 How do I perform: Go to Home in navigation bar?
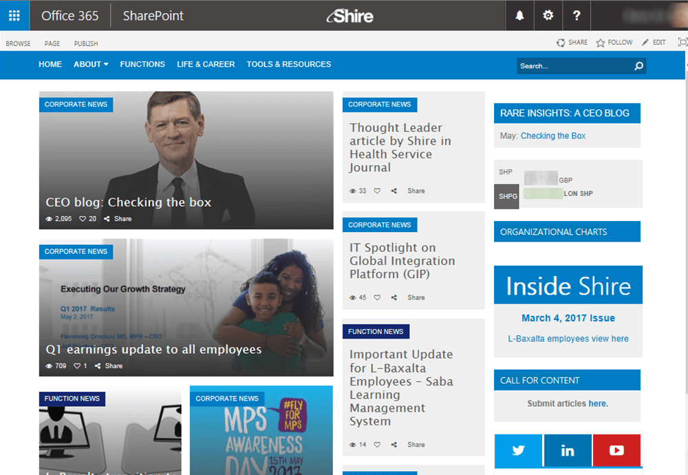coord(50,64)
